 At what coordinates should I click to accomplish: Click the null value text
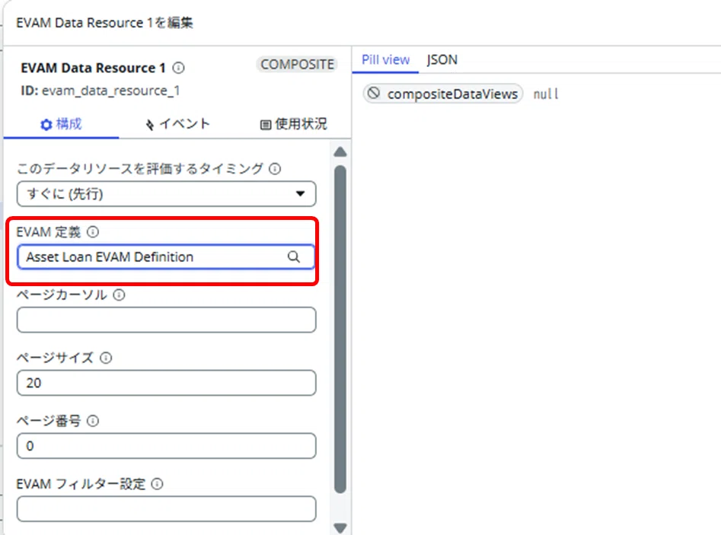click(x=546, y=94)
